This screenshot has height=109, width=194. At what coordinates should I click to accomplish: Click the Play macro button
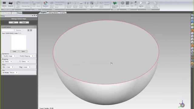coord(132,4)
